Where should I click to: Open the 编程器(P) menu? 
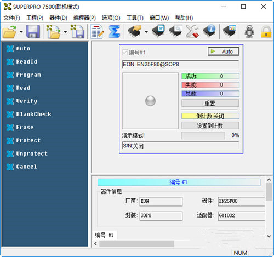pyautogui.click(x=84, y=18)
